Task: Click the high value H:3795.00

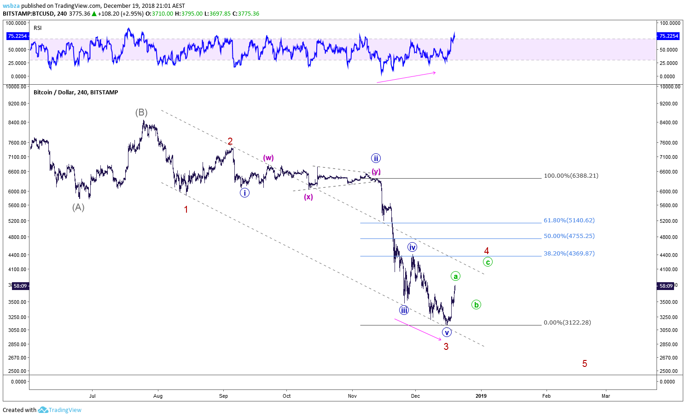Action: [x=189, y=13]
